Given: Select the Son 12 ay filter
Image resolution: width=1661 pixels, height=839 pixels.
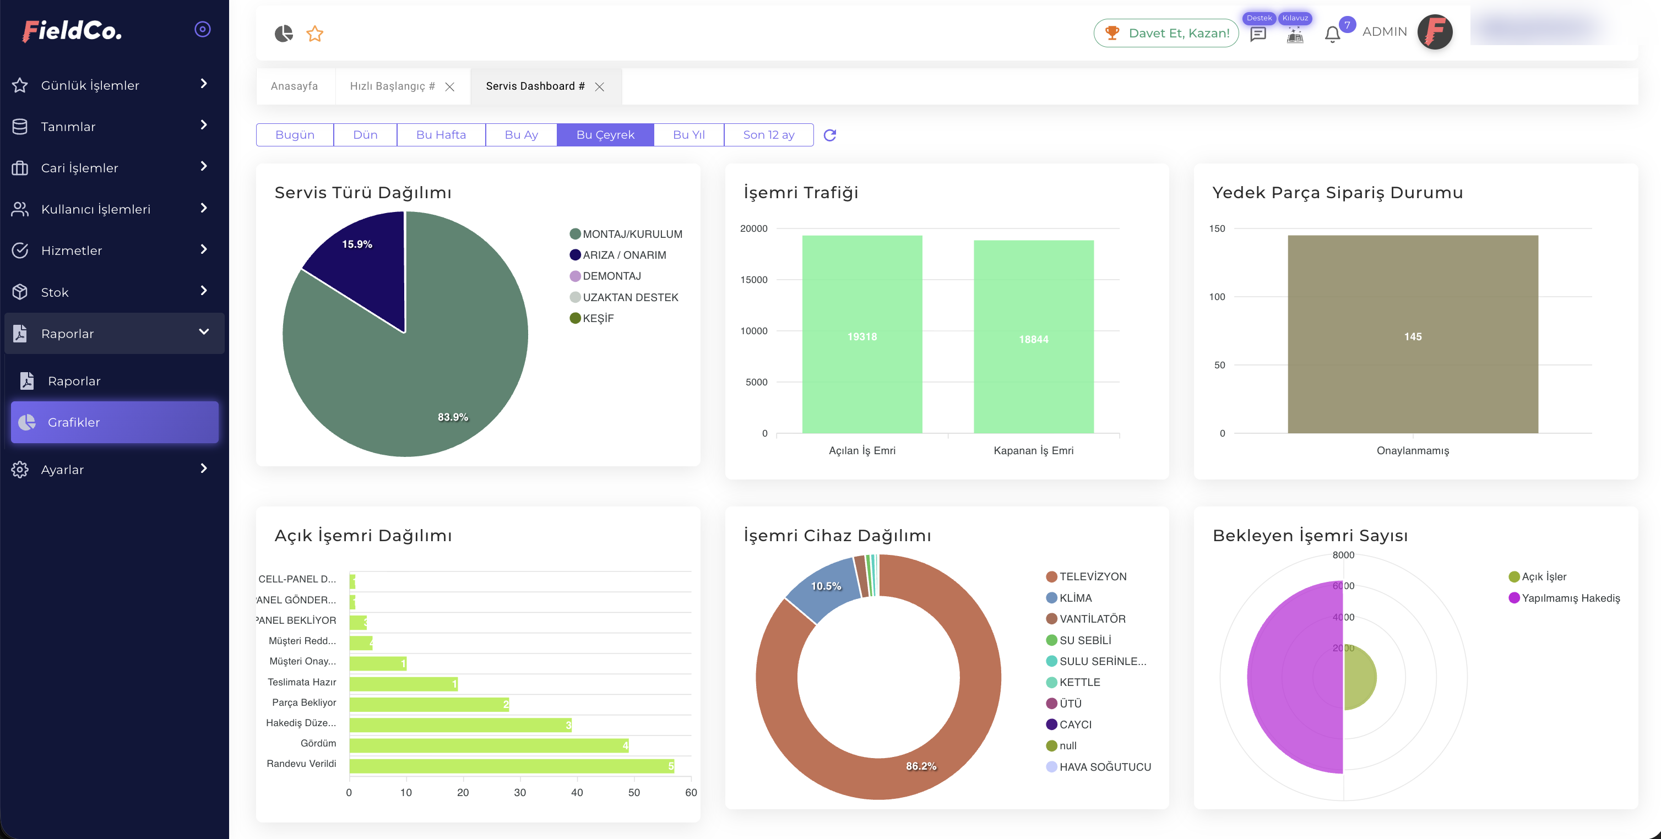Looking at the screenshot, I should [x=769, y=135].
